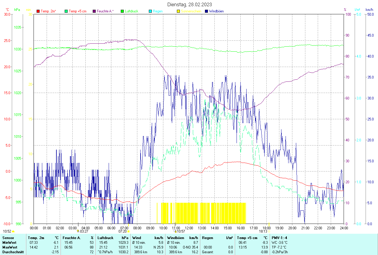Image resolution: width=378 pixels, height=255 pixels.
Task: Click the 06:00 time axis label
Action: [x=111, y=228]
